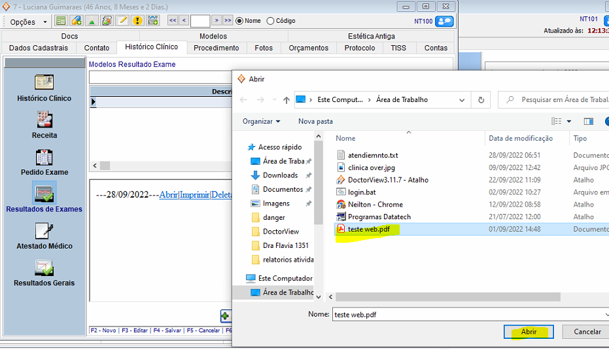Click the Abrir button to open the file

point(529,332)
